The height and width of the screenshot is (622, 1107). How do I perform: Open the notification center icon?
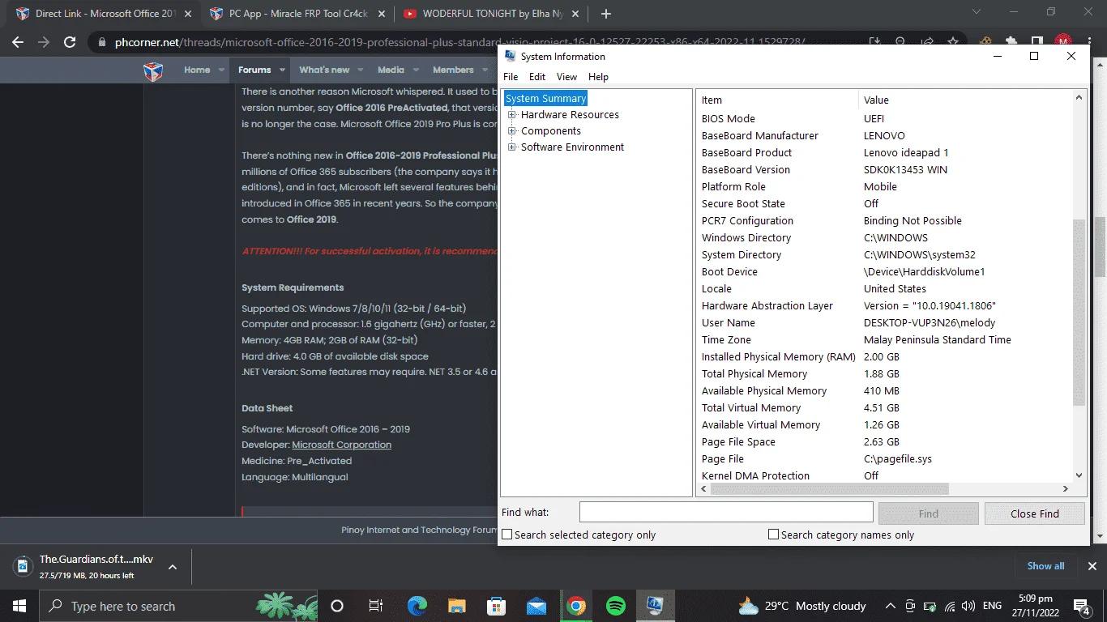tap(1082, 606)
